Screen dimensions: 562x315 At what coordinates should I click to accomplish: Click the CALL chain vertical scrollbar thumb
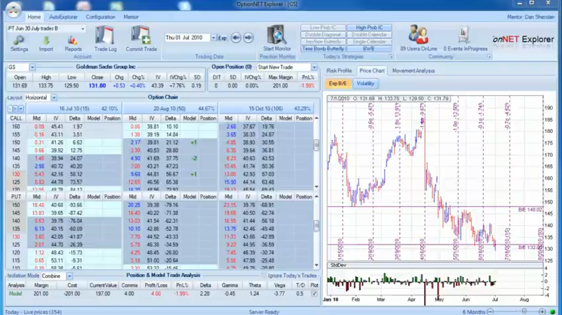317,145
